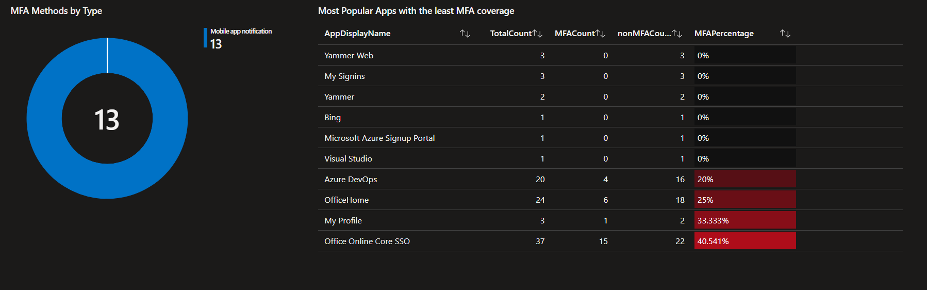Select the Yammer Web row

tap(610, 55)
